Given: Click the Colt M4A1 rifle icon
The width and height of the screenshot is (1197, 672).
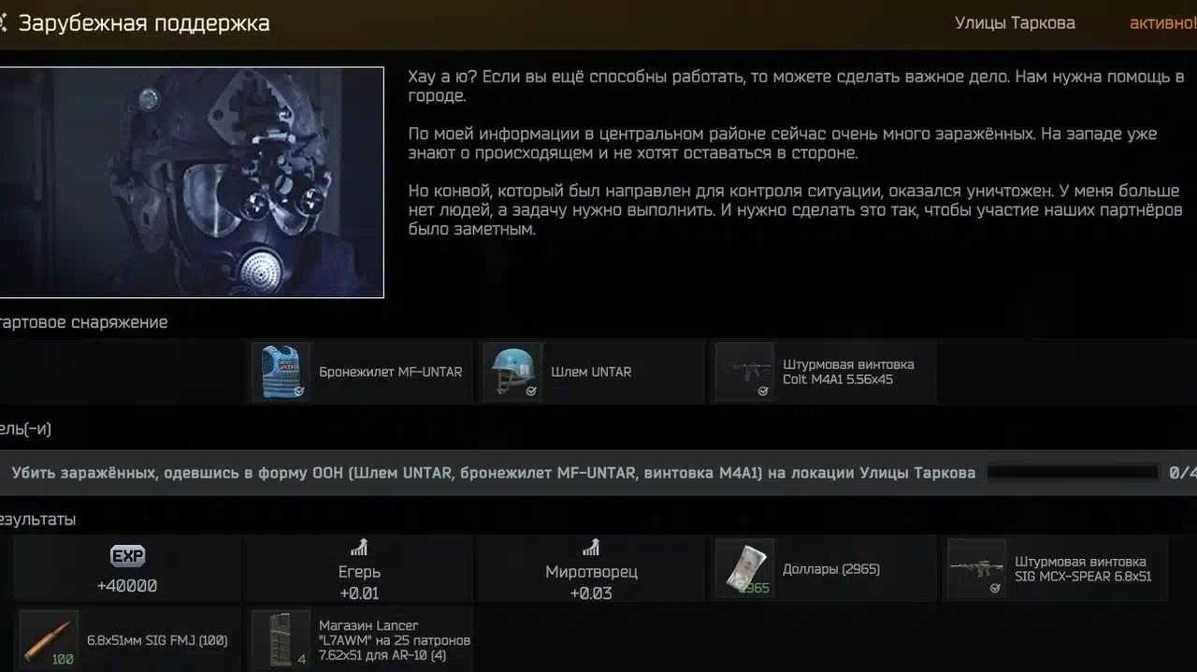Looking at the screenshot, I should 744,372.
